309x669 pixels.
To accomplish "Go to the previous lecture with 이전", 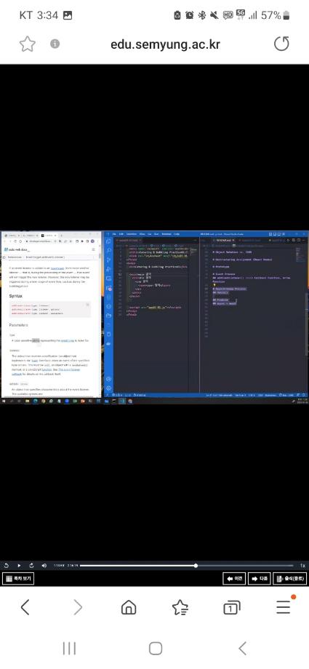I will (x=234, y=579).
